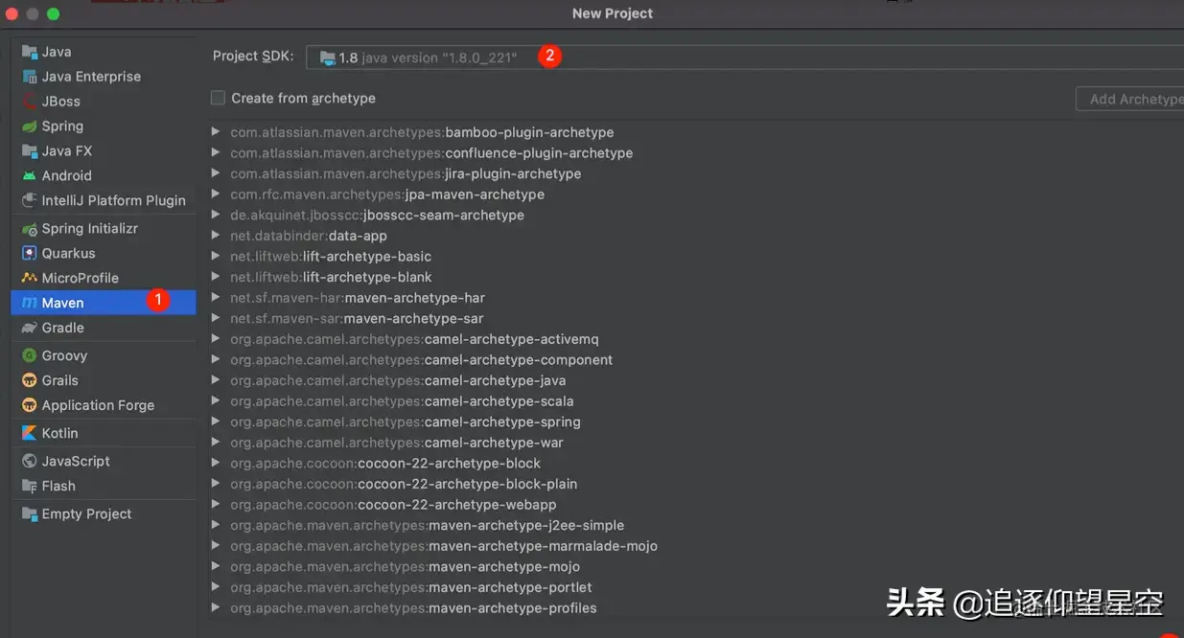Select cocoon-22-archetype-block row text
The width and height of the screenshot is (1184, 638).
[385, 464]
